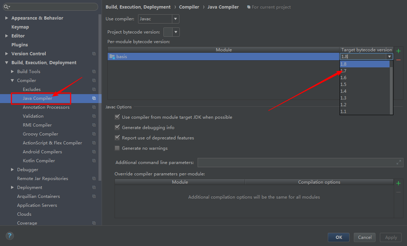Click the Cancel button
Screen dimensions: 407x246
(x=365, y=237)
